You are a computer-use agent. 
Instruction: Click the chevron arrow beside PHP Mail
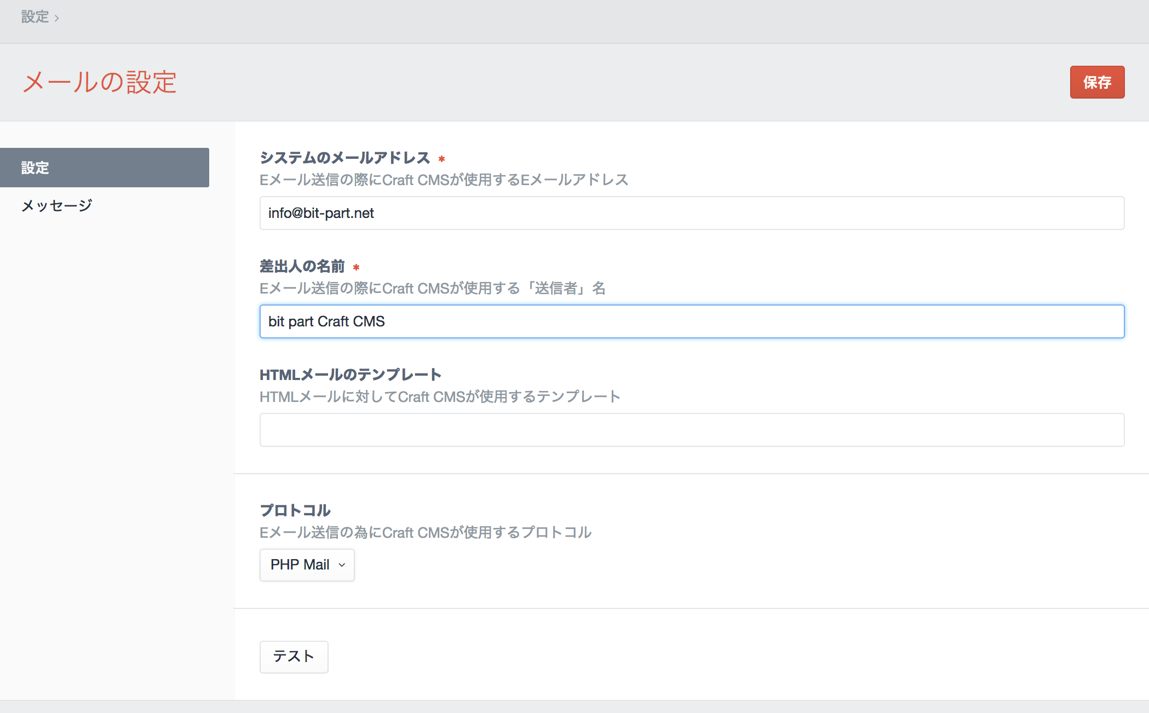tap(342, 565)
